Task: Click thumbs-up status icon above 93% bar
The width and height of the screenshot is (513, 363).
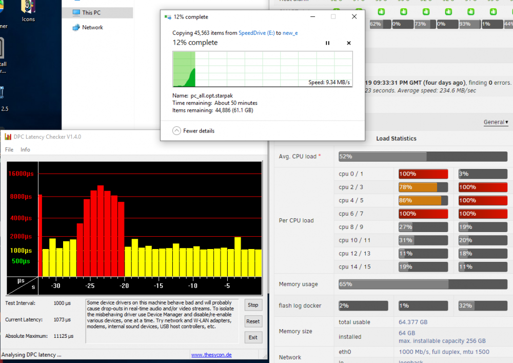Action: pyautogui.click(x=471, y=12)
